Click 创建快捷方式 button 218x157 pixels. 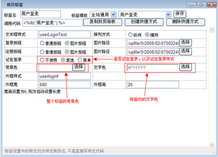144,22
